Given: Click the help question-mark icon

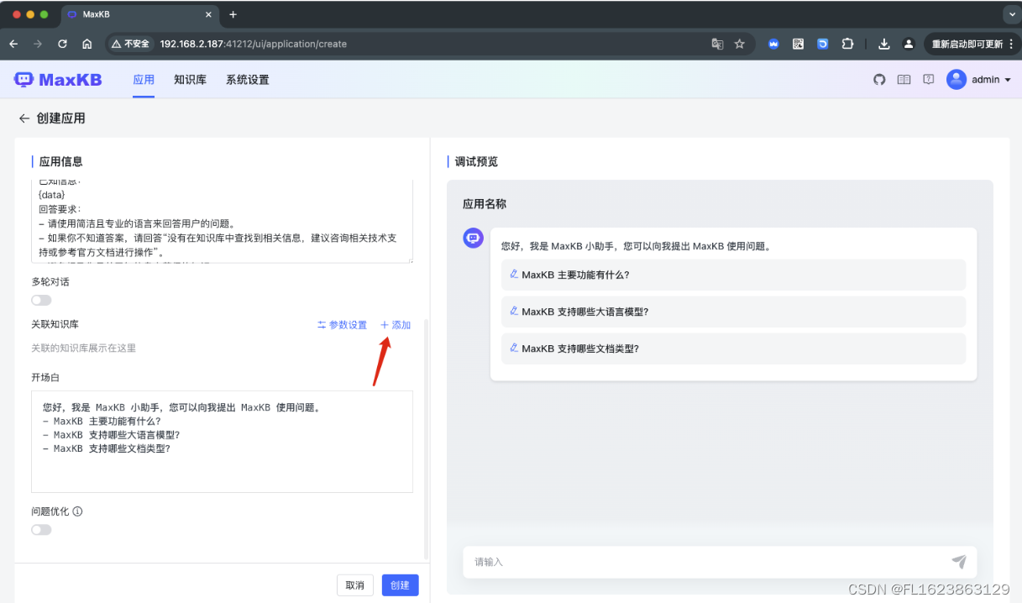Looking at the screenshot, I should [929, 79].
